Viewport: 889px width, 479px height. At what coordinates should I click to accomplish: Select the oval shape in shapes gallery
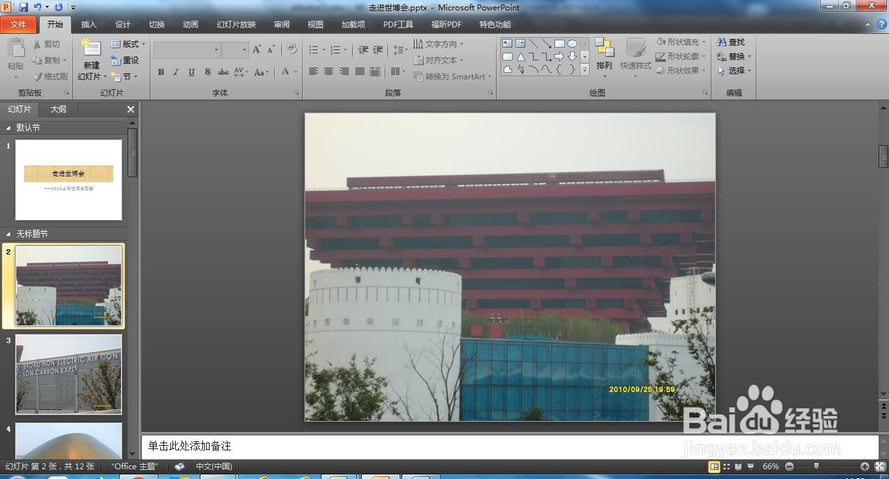(x=572, y=44)
